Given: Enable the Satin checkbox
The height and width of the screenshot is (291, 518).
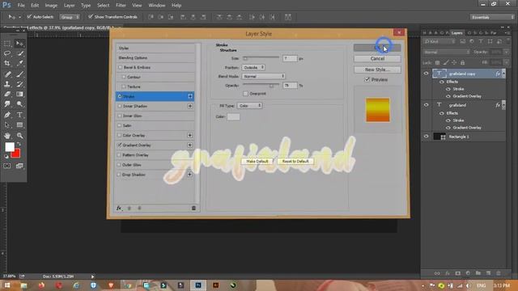Looking at the screenshot, I should point(120,126).
